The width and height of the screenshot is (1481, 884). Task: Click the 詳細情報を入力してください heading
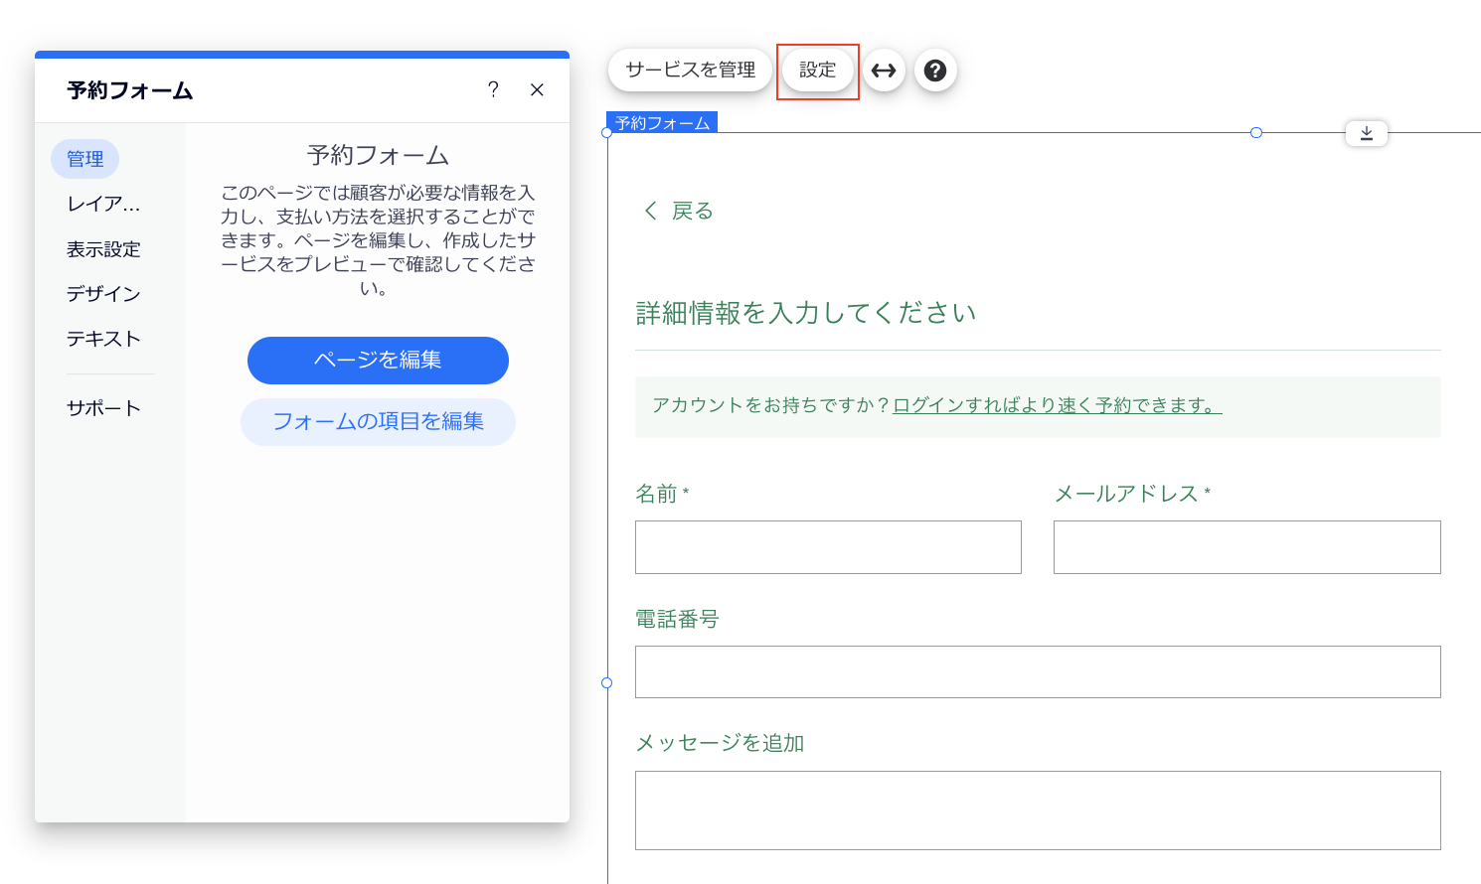pyautogui.click(x=806, y=313)
